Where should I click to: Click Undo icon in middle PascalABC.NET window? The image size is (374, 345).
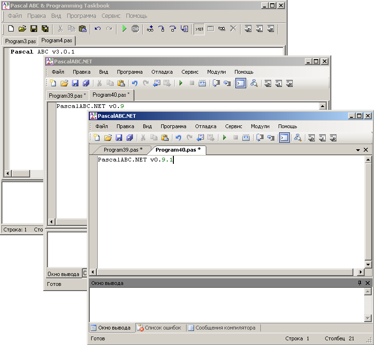click(135, 83)
